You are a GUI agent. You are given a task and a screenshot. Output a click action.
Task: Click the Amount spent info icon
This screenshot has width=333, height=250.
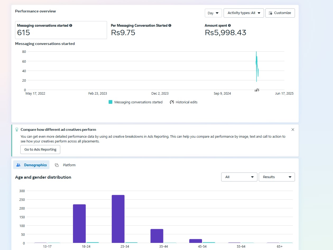[229, 26]
